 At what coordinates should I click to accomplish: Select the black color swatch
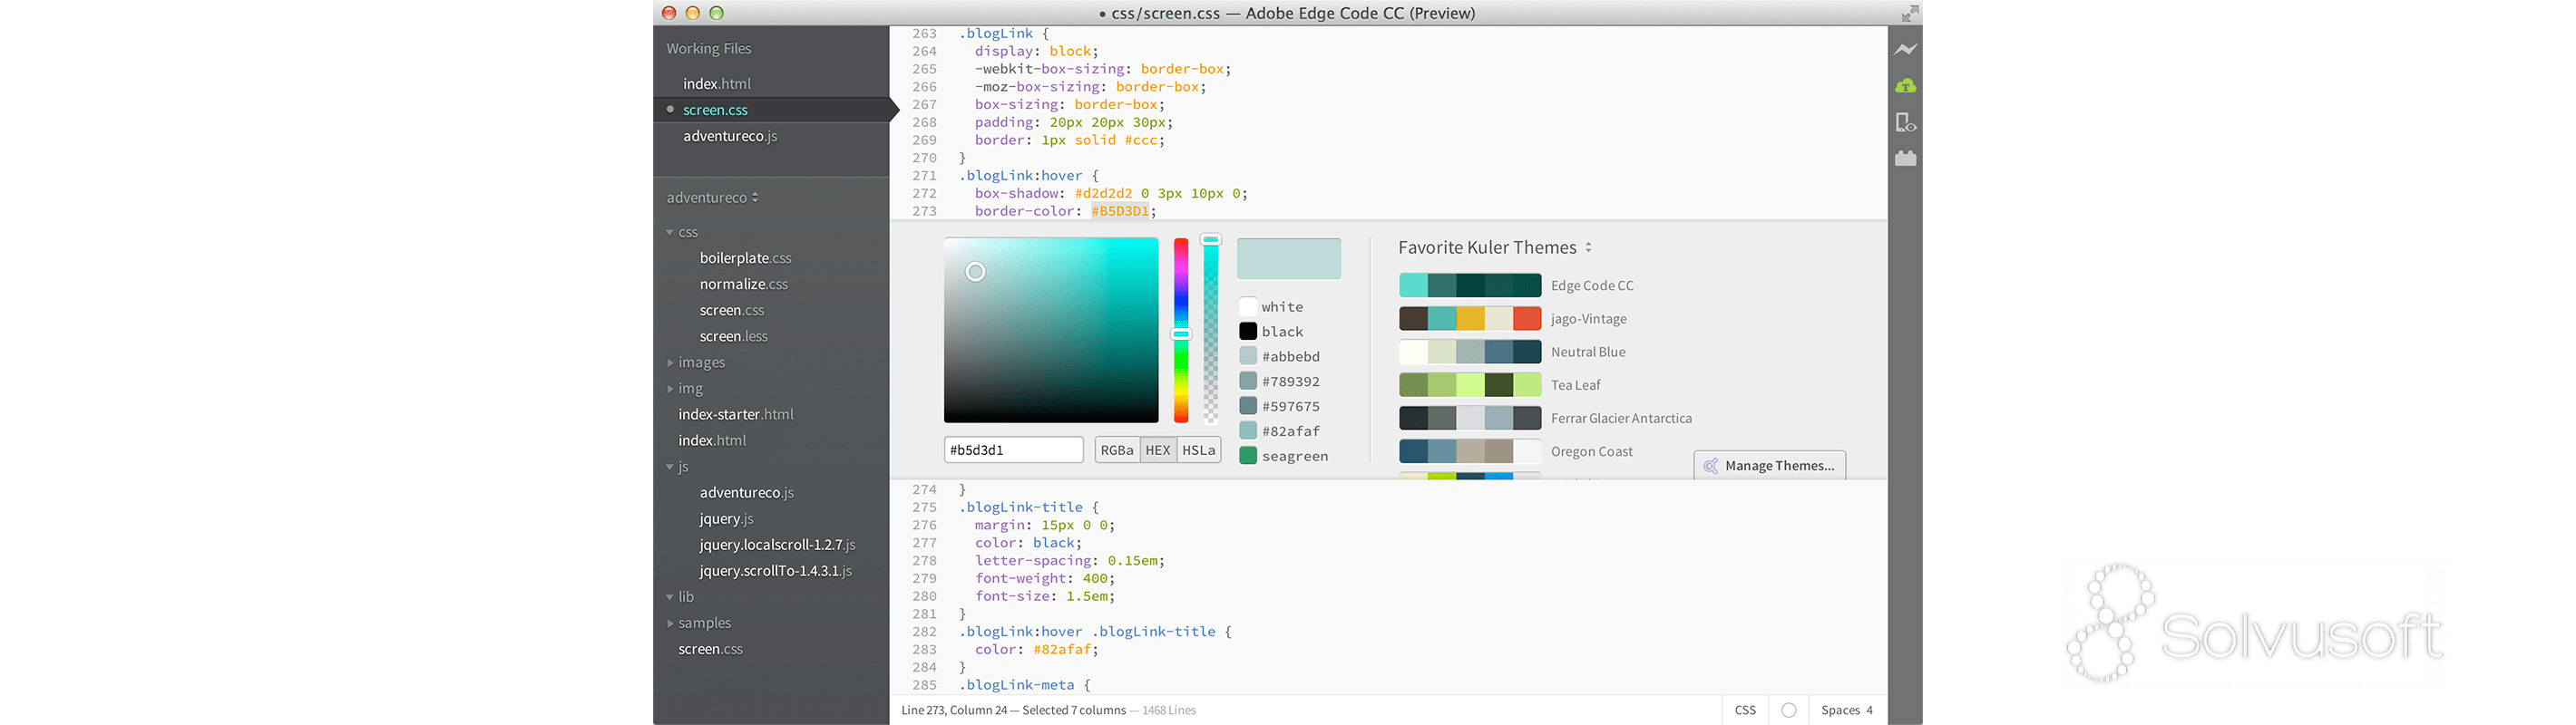tap(1248, 332)
